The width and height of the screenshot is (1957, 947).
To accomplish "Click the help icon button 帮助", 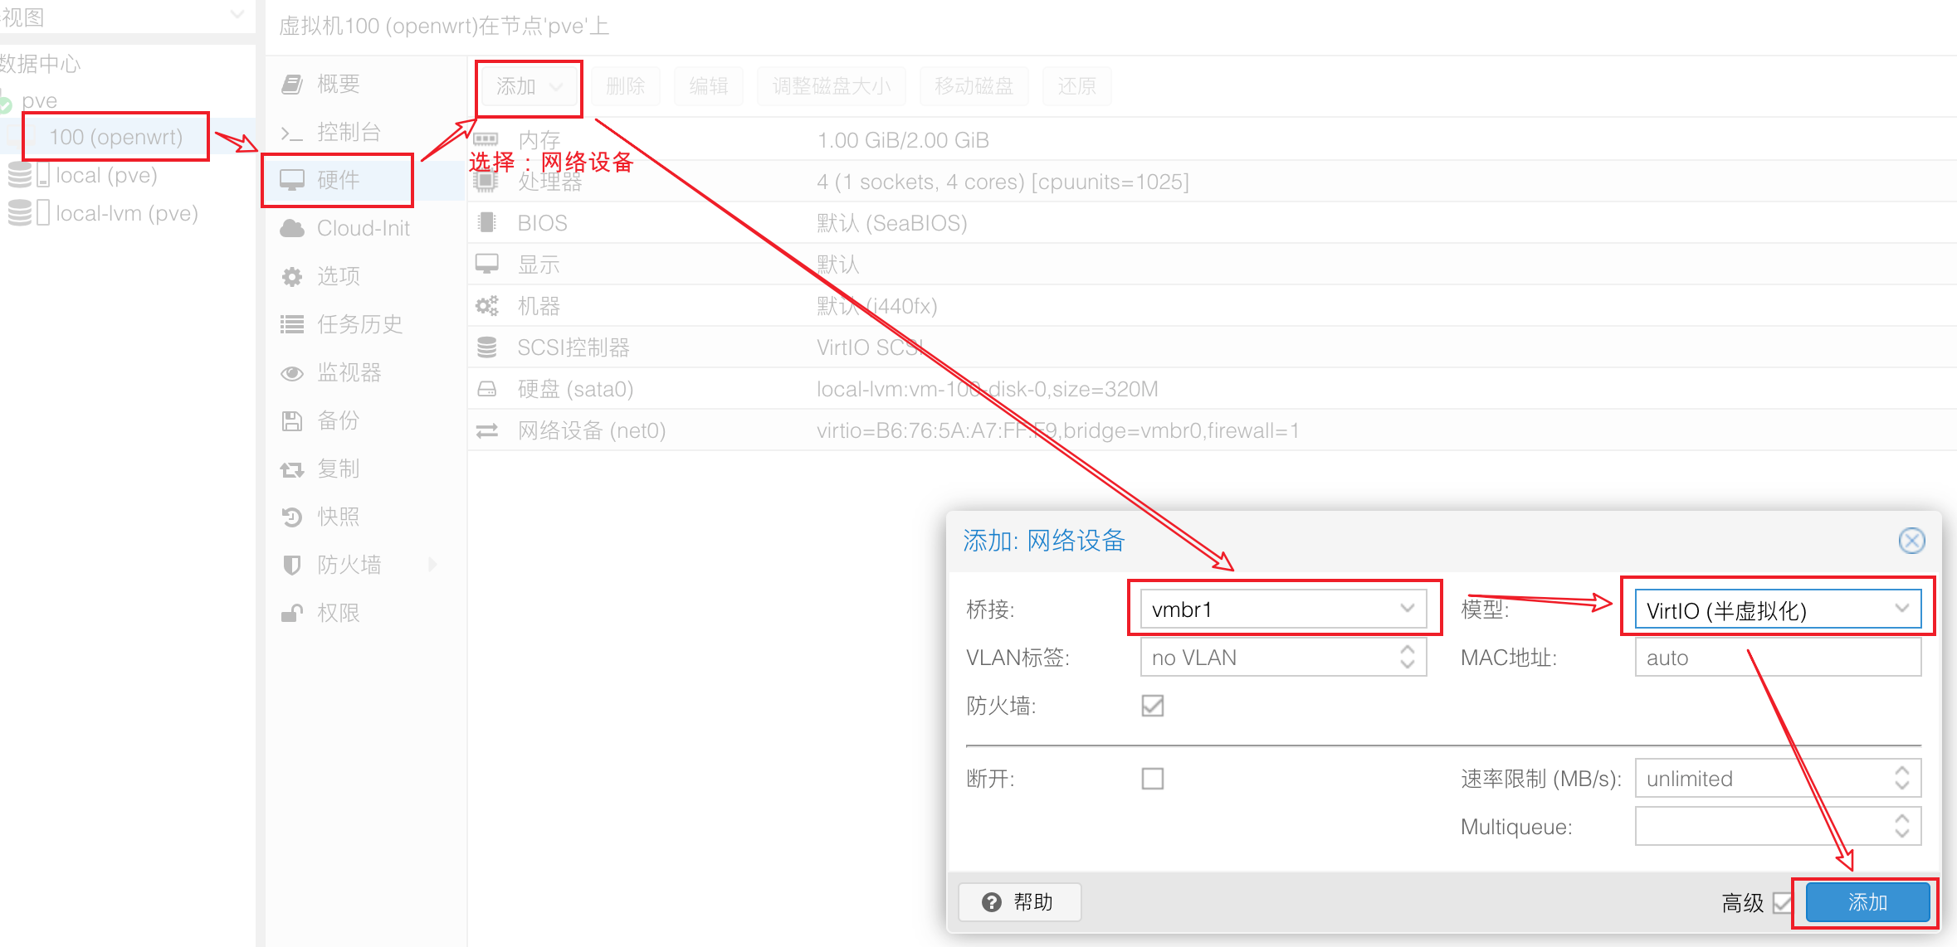I will coord(1019,901).
